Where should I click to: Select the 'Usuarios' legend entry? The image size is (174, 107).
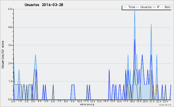point(144,7)
